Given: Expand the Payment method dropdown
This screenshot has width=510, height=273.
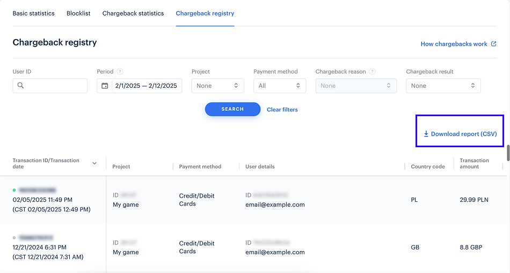Looking at the screenshot, I should coord(279,86).
